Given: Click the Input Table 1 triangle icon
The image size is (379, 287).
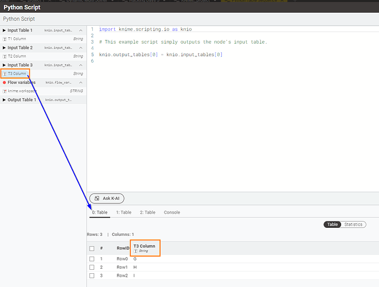Looking at the screenshot, I should pos(5,30).
